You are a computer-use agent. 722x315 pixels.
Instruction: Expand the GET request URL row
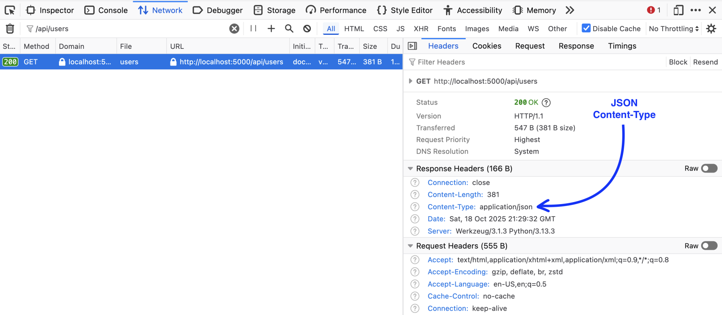click(410, 81)
